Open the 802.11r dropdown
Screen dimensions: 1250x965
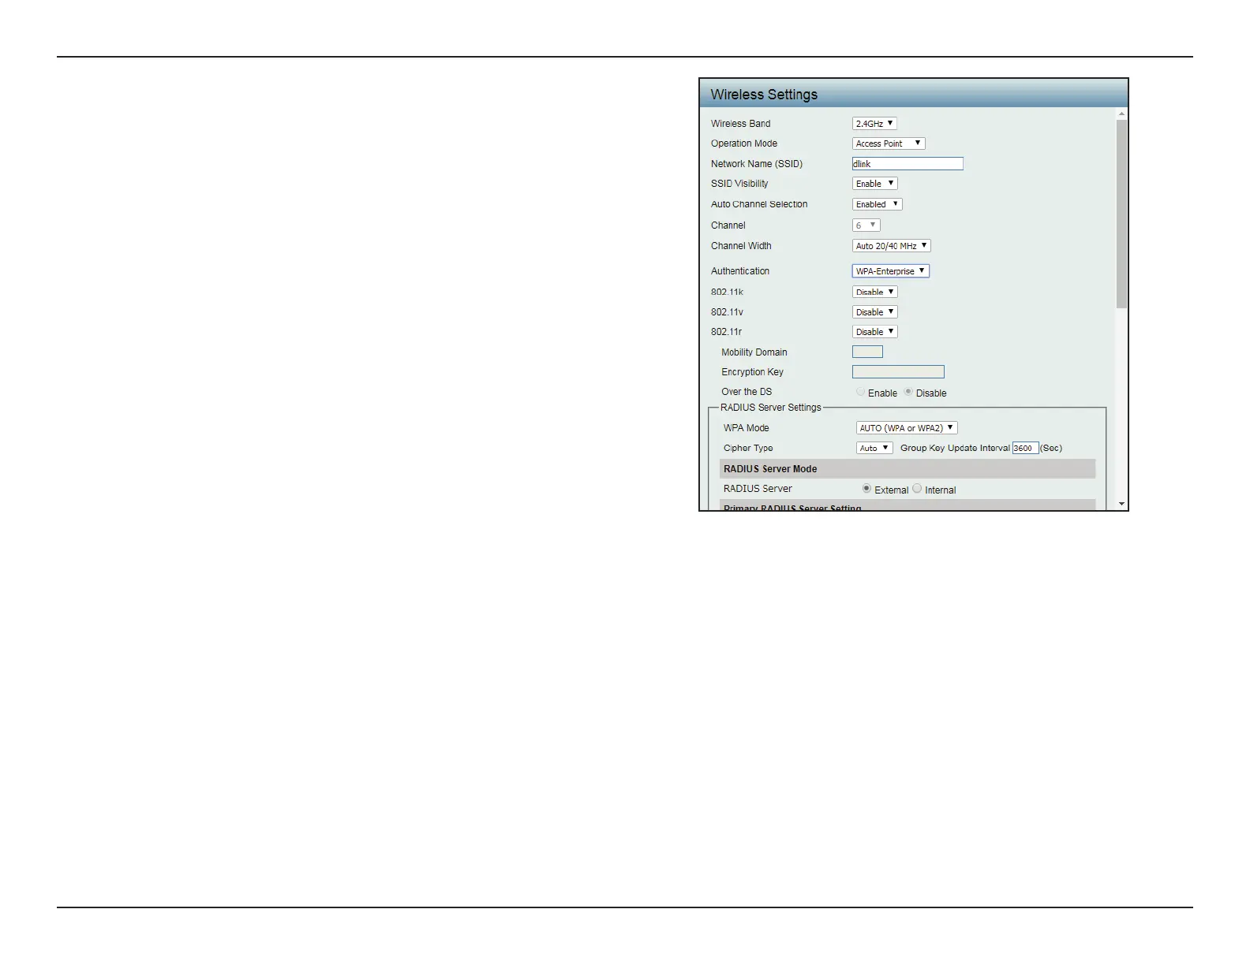(875, 332)
